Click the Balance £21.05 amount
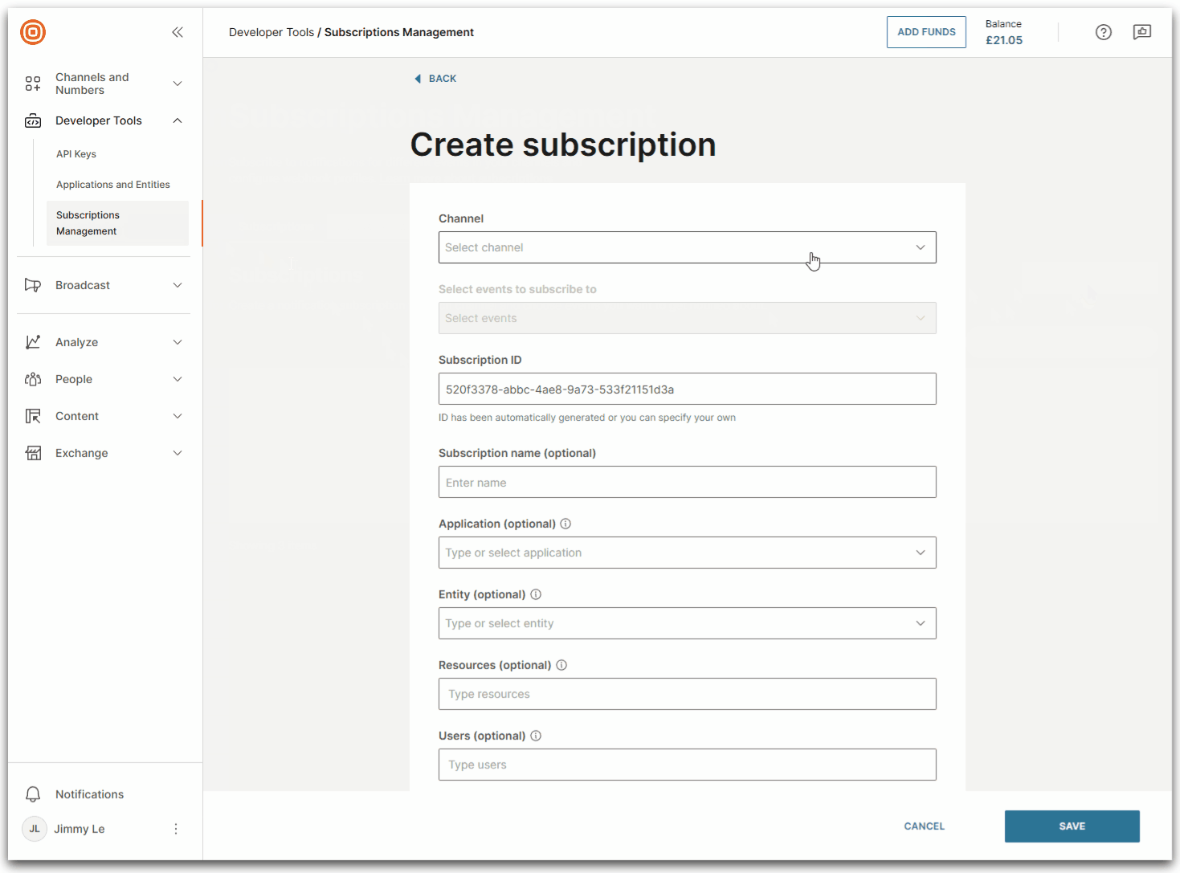The height and width of the screenshot is (873, 1180). click(1004, 40)
